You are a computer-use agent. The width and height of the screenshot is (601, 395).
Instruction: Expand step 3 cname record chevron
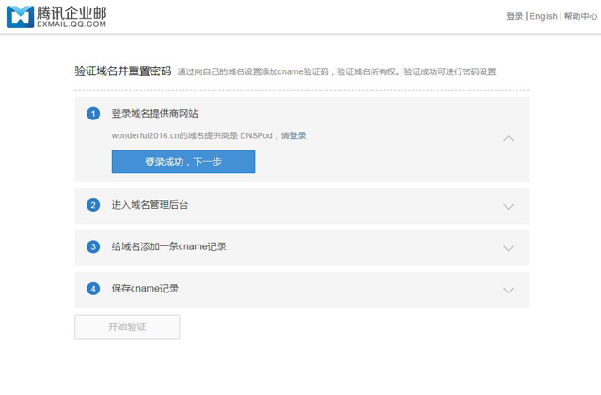[x=508, y=248]
